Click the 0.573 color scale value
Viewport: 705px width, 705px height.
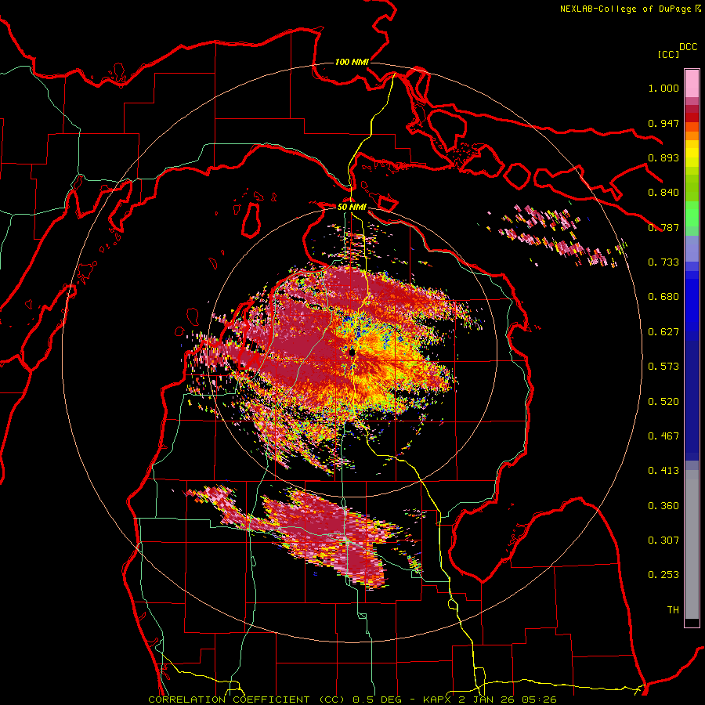tap(663, 367)
